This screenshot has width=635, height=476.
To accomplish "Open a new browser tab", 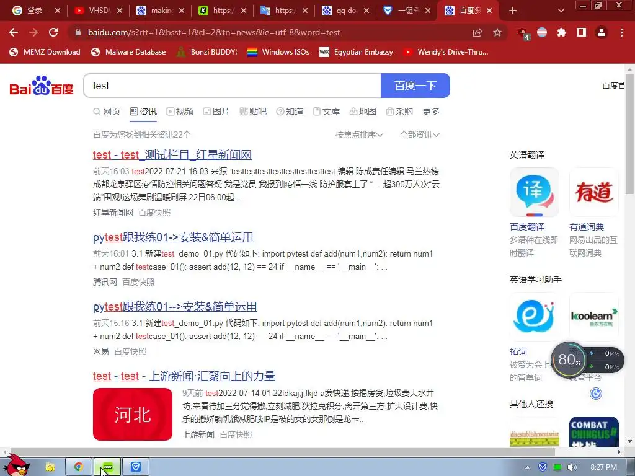I will point(513,11).
